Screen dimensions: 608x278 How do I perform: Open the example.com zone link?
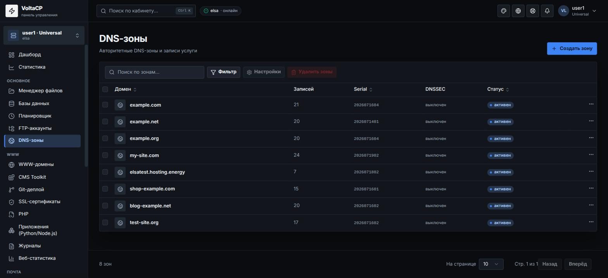[x=145, y=105]
